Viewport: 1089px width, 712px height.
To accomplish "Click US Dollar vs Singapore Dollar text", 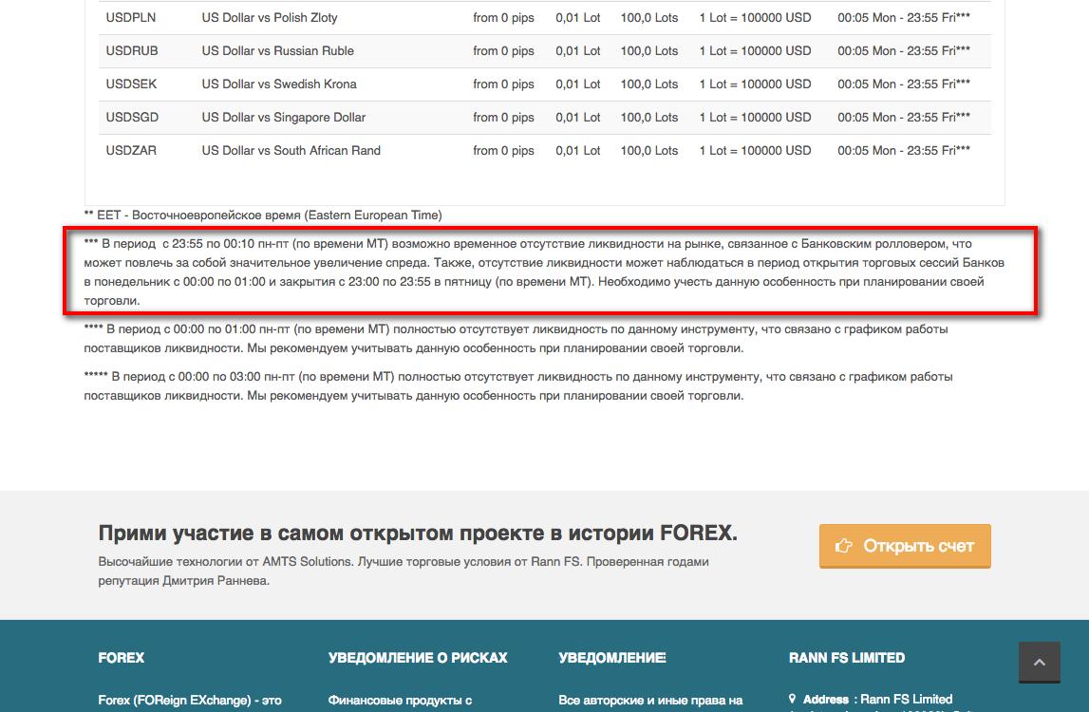I will tap(283, 118).
